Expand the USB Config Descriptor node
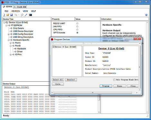Viewport: 151px width, 120px height. click(x=8, y=34)
